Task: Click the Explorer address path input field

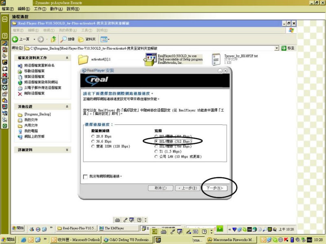Action: click(x=152, y=48)
